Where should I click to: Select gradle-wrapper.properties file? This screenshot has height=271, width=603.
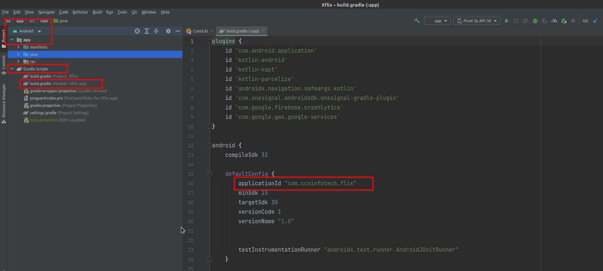tap(65, 91)
